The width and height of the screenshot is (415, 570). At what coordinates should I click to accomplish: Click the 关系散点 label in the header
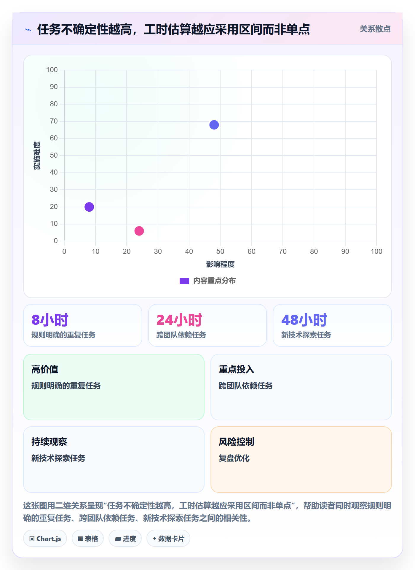[375, 29]
